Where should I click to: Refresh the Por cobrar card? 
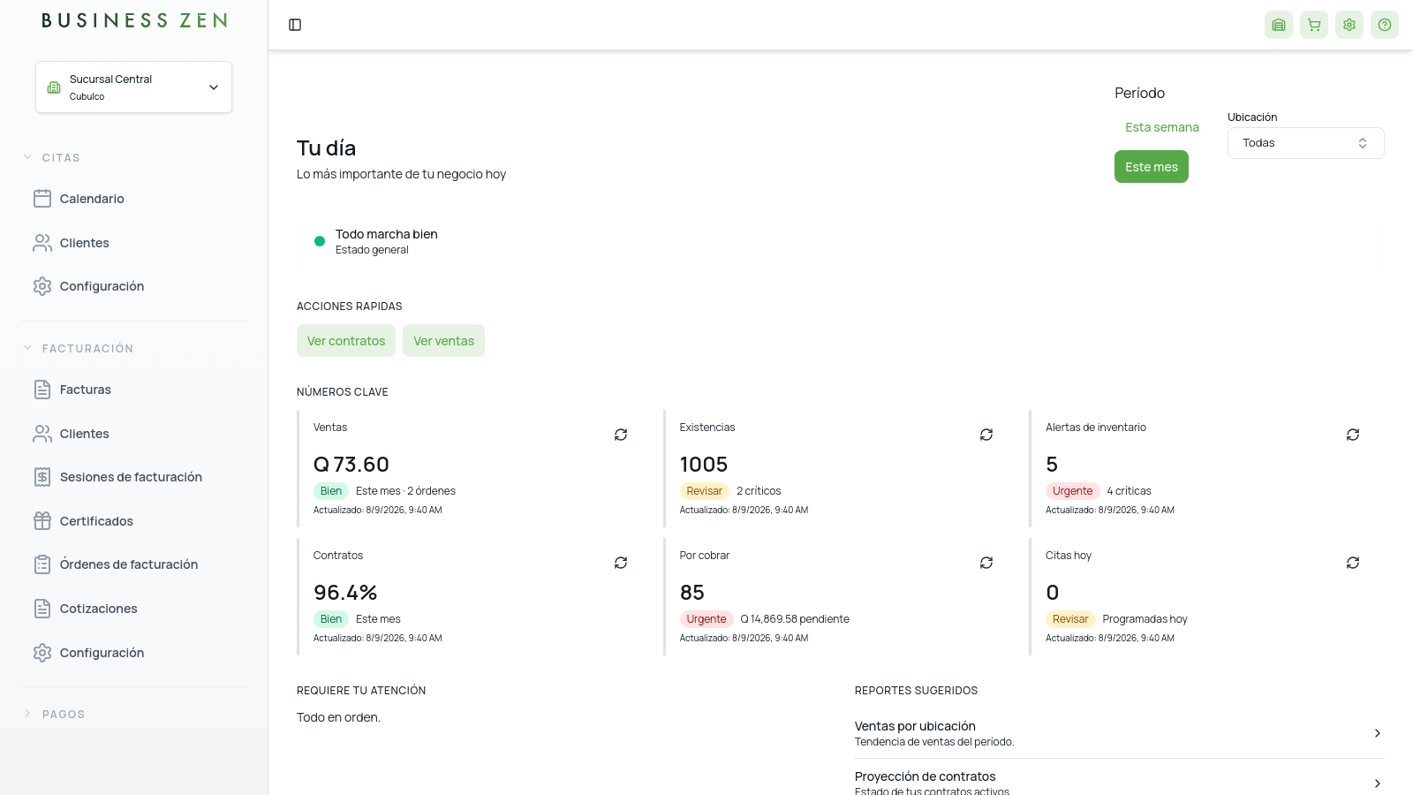[x=986, y=563]
